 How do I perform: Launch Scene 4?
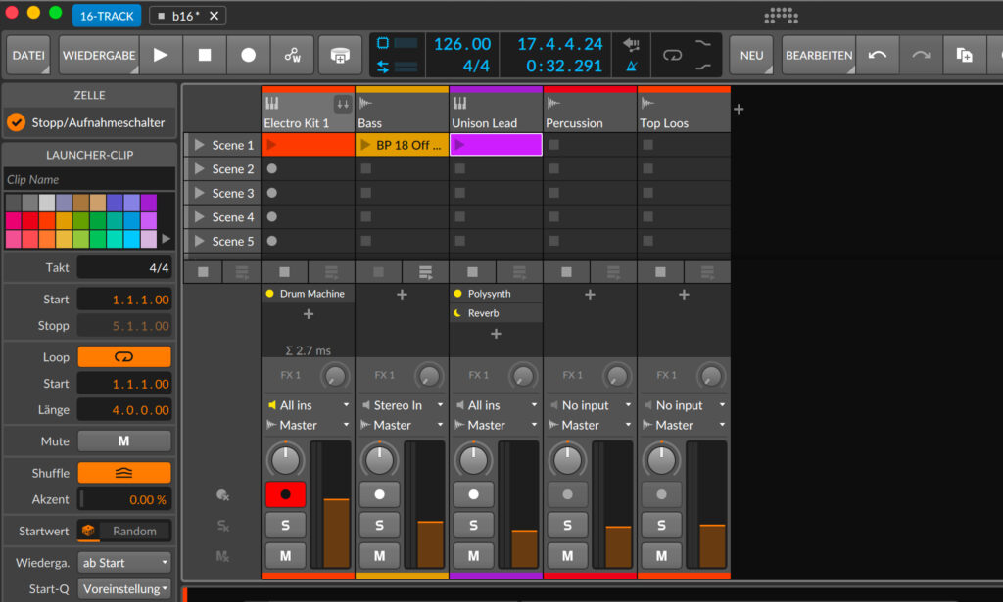click(200, 217)
